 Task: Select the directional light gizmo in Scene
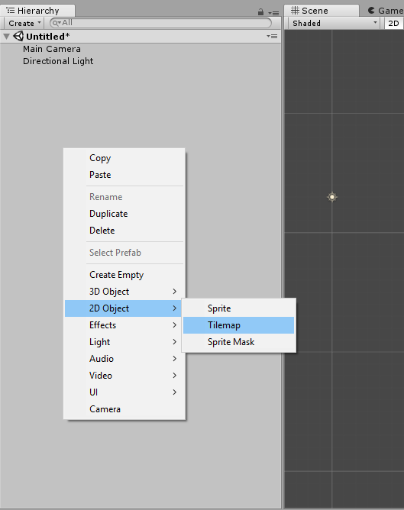tap(332, 197)
